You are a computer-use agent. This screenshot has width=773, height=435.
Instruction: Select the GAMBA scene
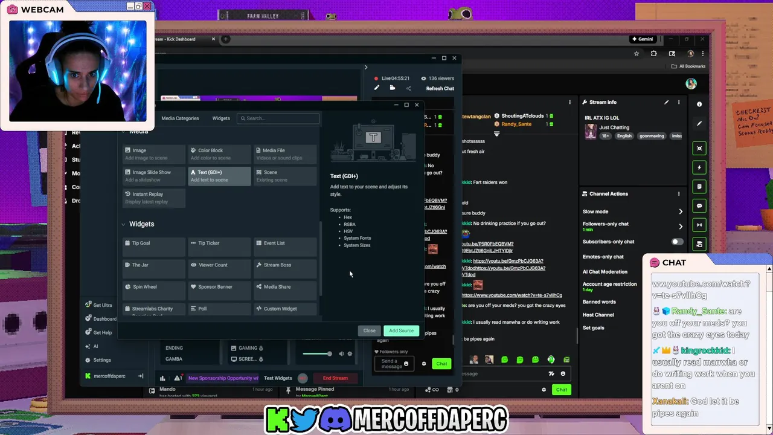click(x=174, y=359)
